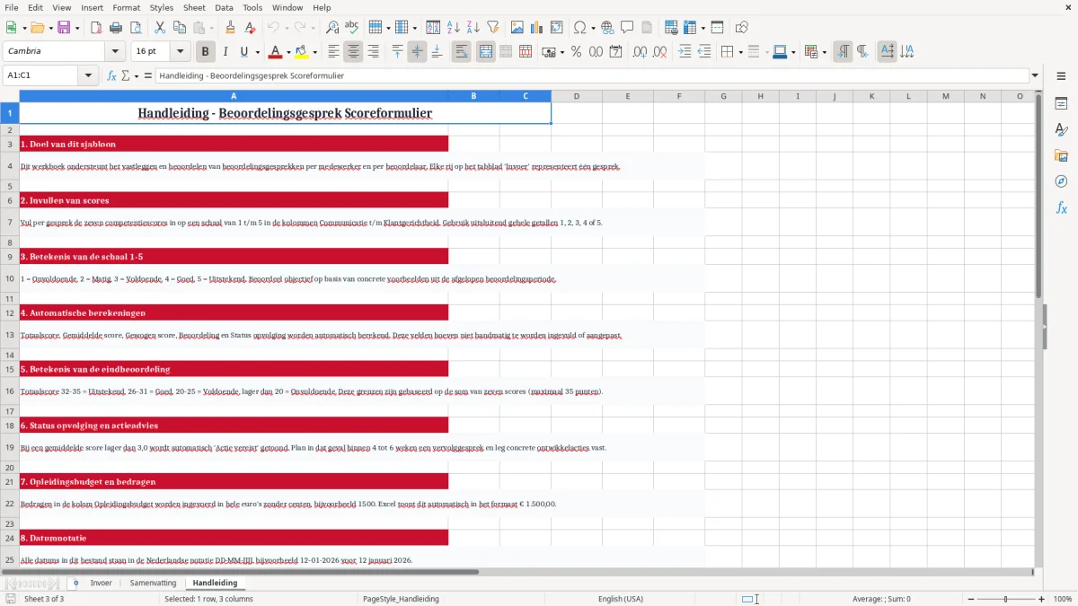Click the zoom in plus button
The width and height of the screenshot is (1078, 606).
1042,599
